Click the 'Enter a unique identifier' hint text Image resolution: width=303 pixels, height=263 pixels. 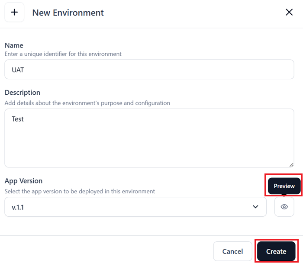pyautogui.click(x=63, y=54)
